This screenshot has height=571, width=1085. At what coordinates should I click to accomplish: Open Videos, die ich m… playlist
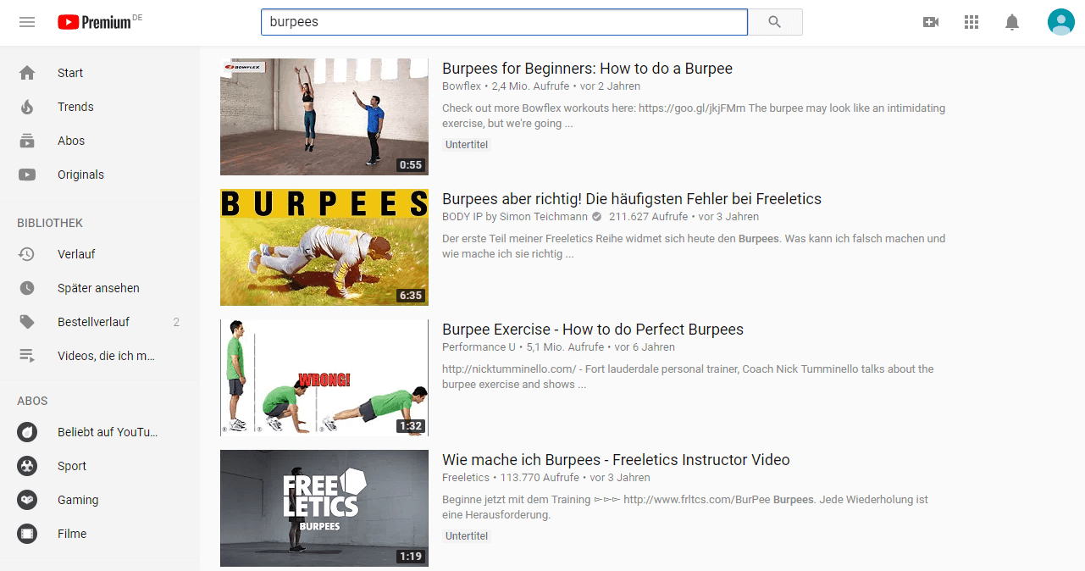[x=100, y=356]
